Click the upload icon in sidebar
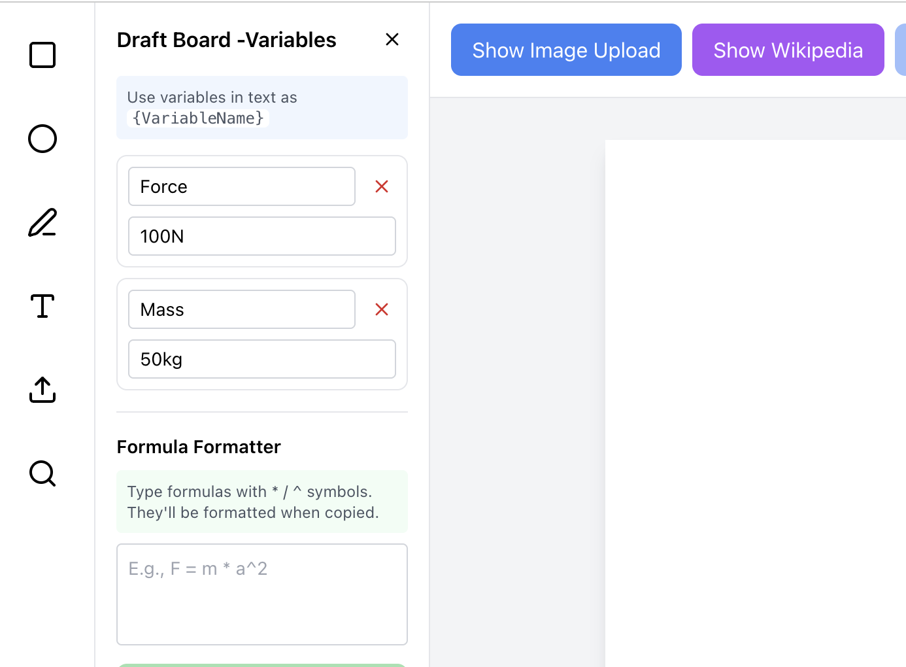The width and height of the screenshot is (906, 667). pyautogui.click(x=42, y=390)
